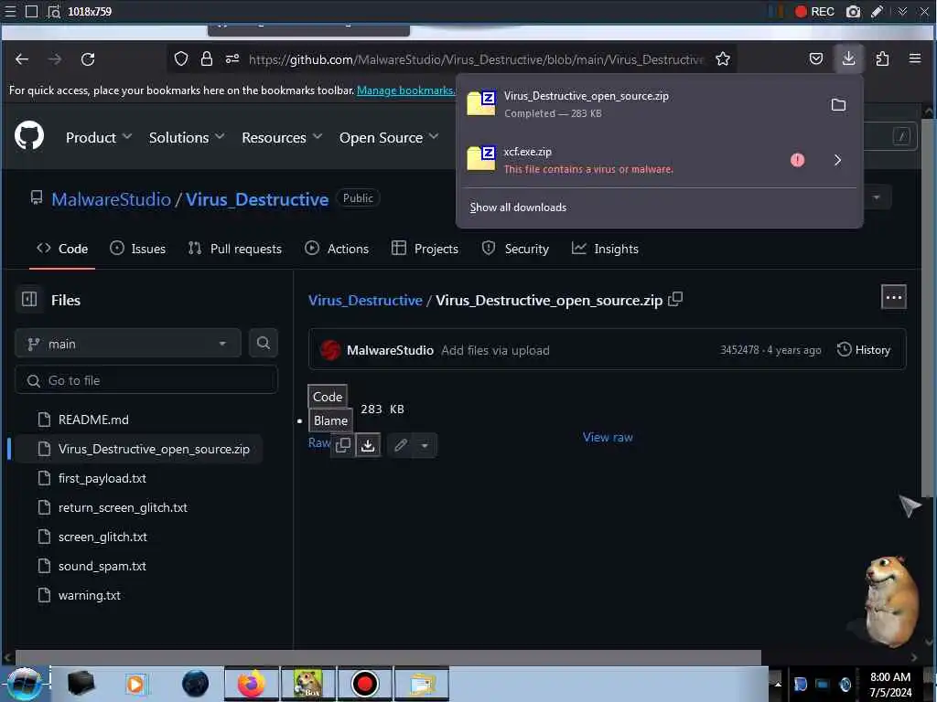Open the Firefox hamburger menu
Screen dimensions: 937x702
[x=915, y=58]
